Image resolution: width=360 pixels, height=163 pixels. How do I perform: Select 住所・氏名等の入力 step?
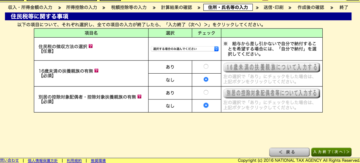[x=228, y=8]
